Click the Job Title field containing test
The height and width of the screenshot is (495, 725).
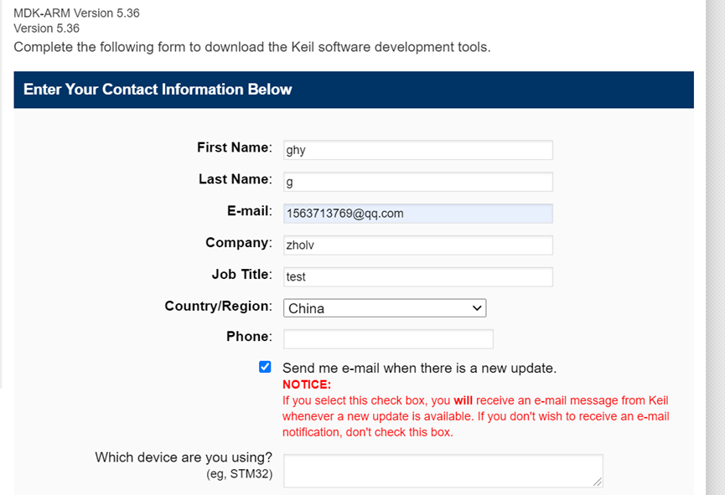tap(418, 277)
